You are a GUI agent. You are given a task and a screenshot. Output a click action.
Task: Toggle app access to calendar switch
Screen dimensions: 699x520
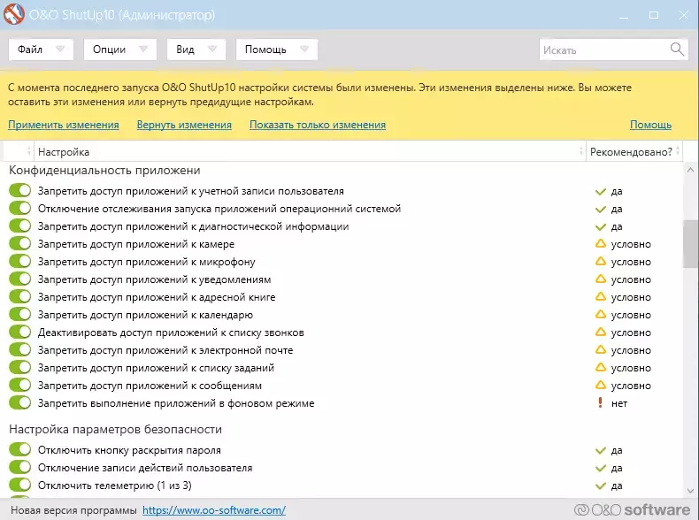pos(19,314)
